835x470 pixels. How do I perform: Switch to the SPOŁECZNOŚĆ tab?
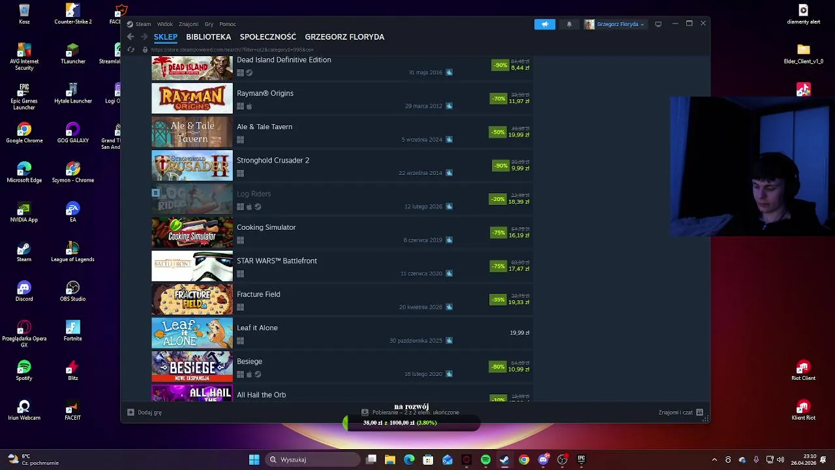(267, 37)
